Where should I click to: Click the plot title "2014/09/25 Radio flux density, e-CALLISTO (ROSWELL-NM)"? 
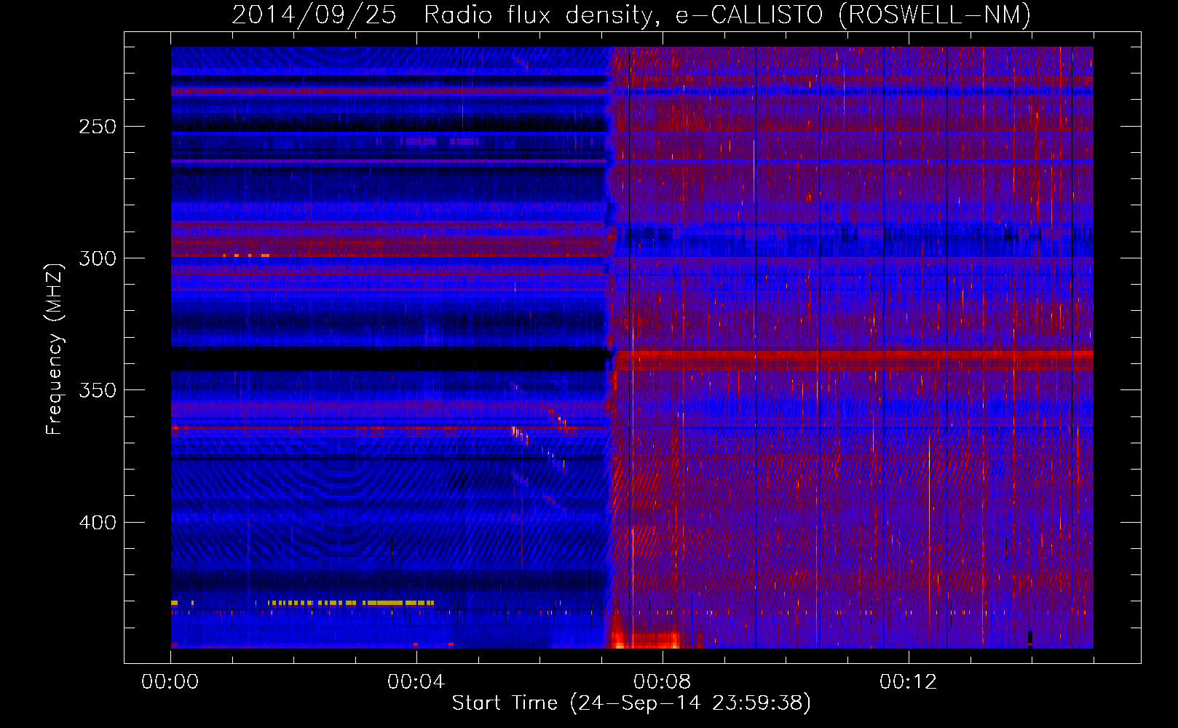(x=631, y=15)
